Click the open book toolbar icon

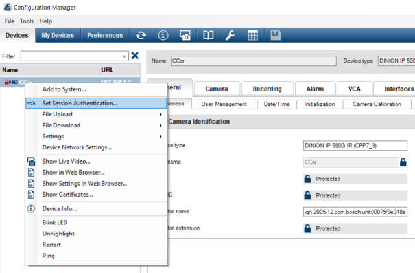click(x=208, y=36)
